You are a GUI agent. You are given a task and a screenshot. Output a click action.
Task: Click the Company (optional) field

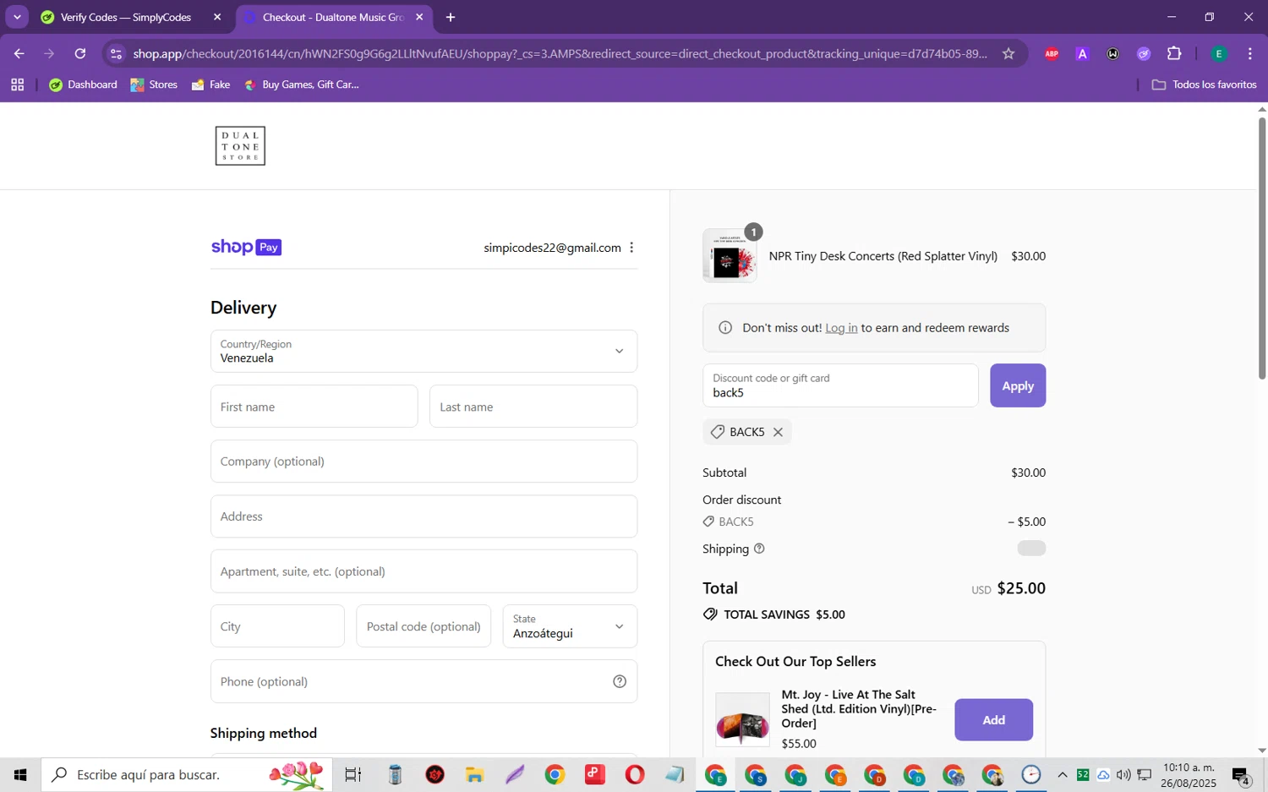click(x=424, y=462)
